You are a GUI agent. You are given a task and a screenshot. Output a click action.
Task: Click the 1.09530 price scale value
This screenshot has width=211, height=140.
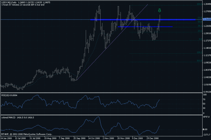tap(207, 63)
